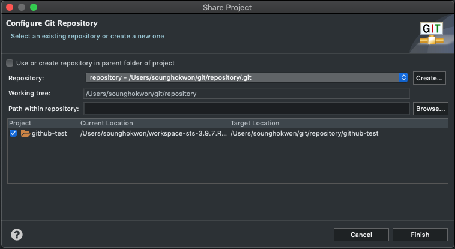This screenshot has height=249, width=455.
Task: Click the help question mark icon
Action: click(17, 235)
